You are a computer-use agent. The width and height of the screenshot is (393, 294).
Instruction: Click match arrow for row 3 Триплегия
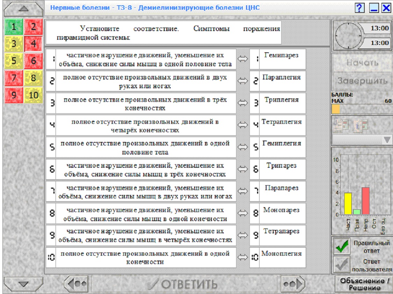pyautogui.click(x=243, y=103)
